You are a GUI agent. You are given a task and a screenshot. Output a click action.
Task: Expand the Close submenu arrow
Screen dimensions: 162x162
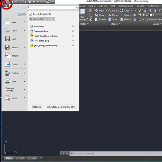(24, 98)
